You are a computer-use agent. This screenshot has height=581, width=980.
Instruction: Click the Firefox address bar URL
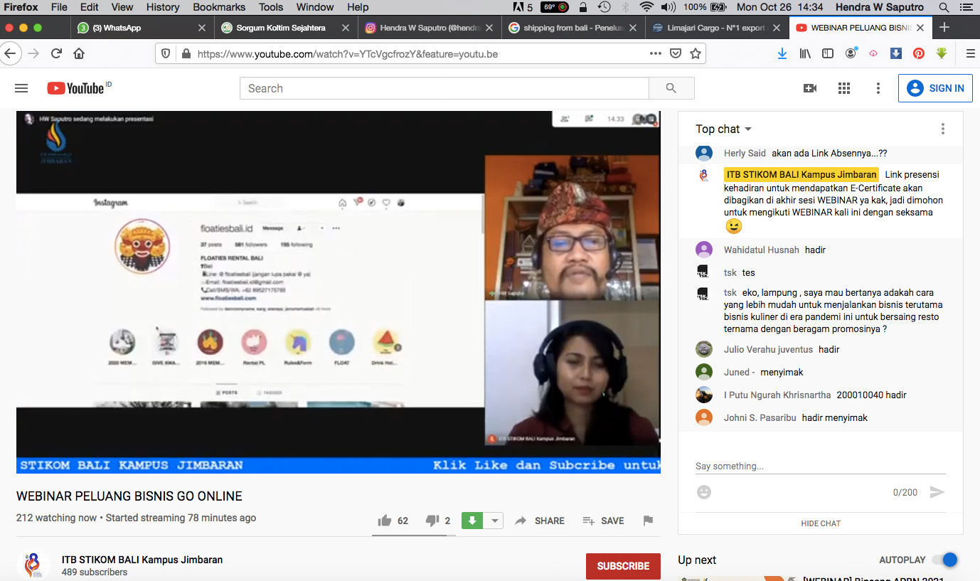point(347,53)
